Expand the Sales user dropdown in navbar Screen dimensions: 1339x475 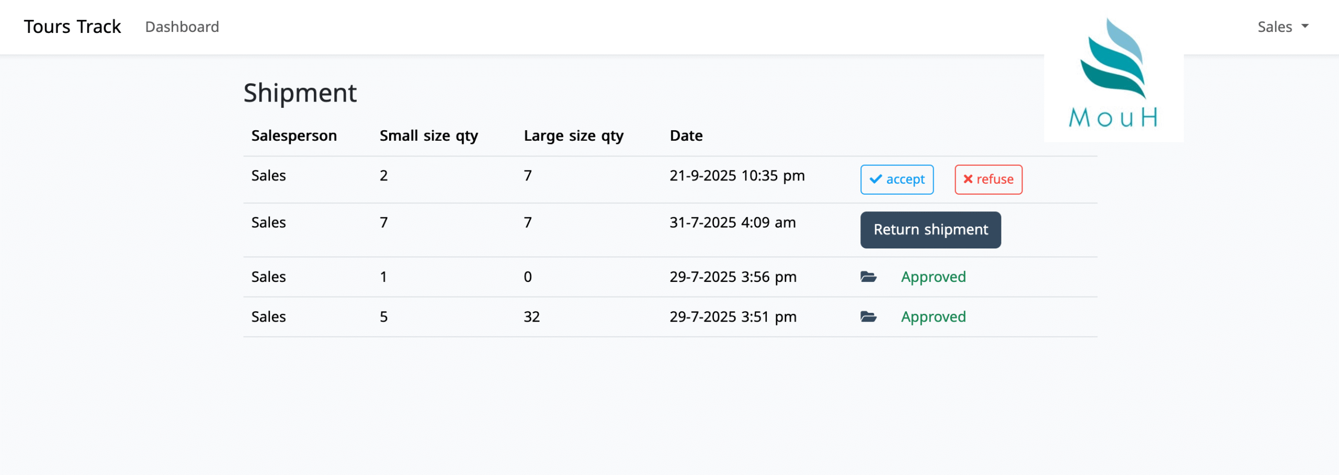click(x=1283, y=27)
